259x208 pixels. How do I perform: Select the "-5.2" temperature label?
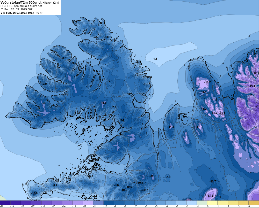pos(113,116)
